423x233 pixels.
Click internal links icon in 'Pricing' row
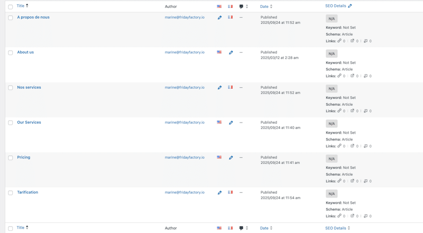pos(339,181)
